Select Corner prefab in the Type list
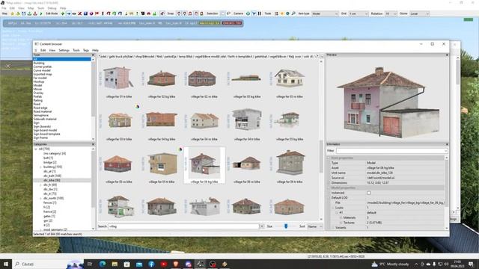 click(x=43, y=67)
